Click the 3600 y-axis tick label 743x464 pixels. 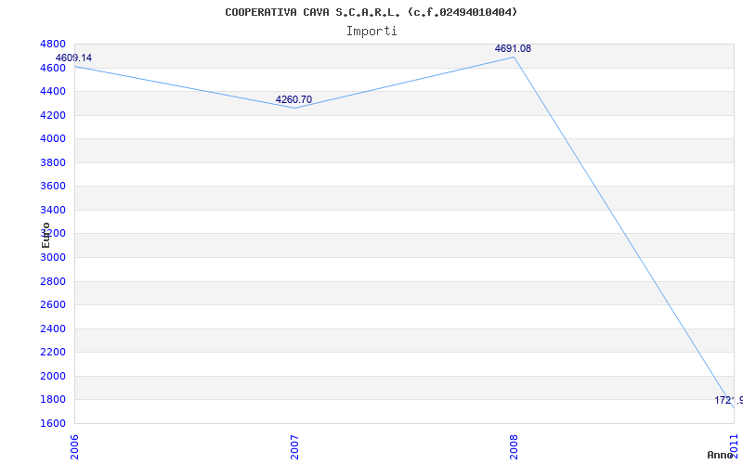[x=53, y=187]
